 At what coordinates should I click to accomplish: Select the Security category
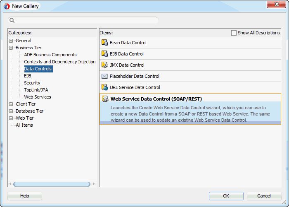[32, 83]
